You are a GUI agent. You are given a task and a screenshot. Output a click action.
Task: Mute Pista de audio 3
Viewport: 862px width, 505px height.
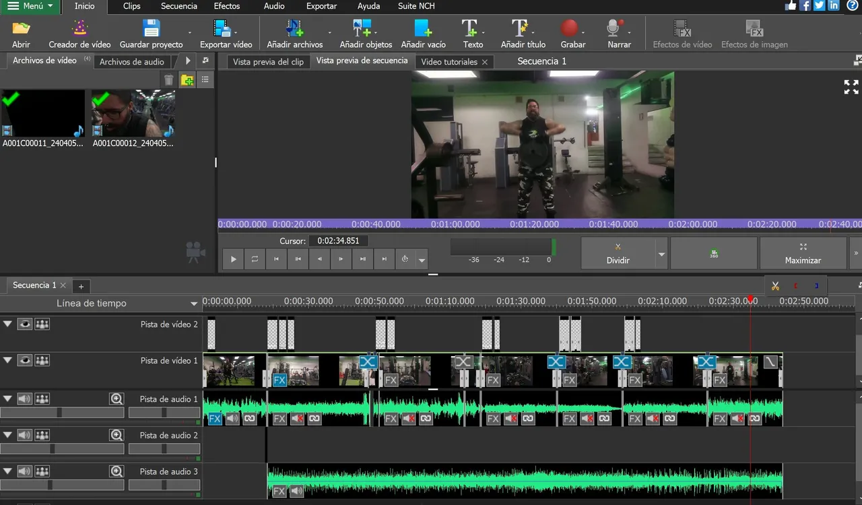[25, 471]
